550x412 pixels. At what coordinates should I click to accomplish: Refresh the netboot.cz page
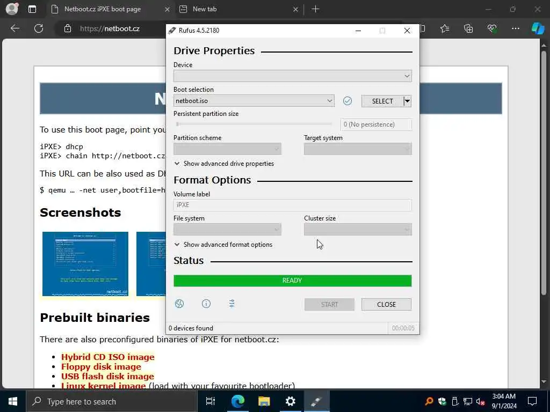[x=39, y=28]
